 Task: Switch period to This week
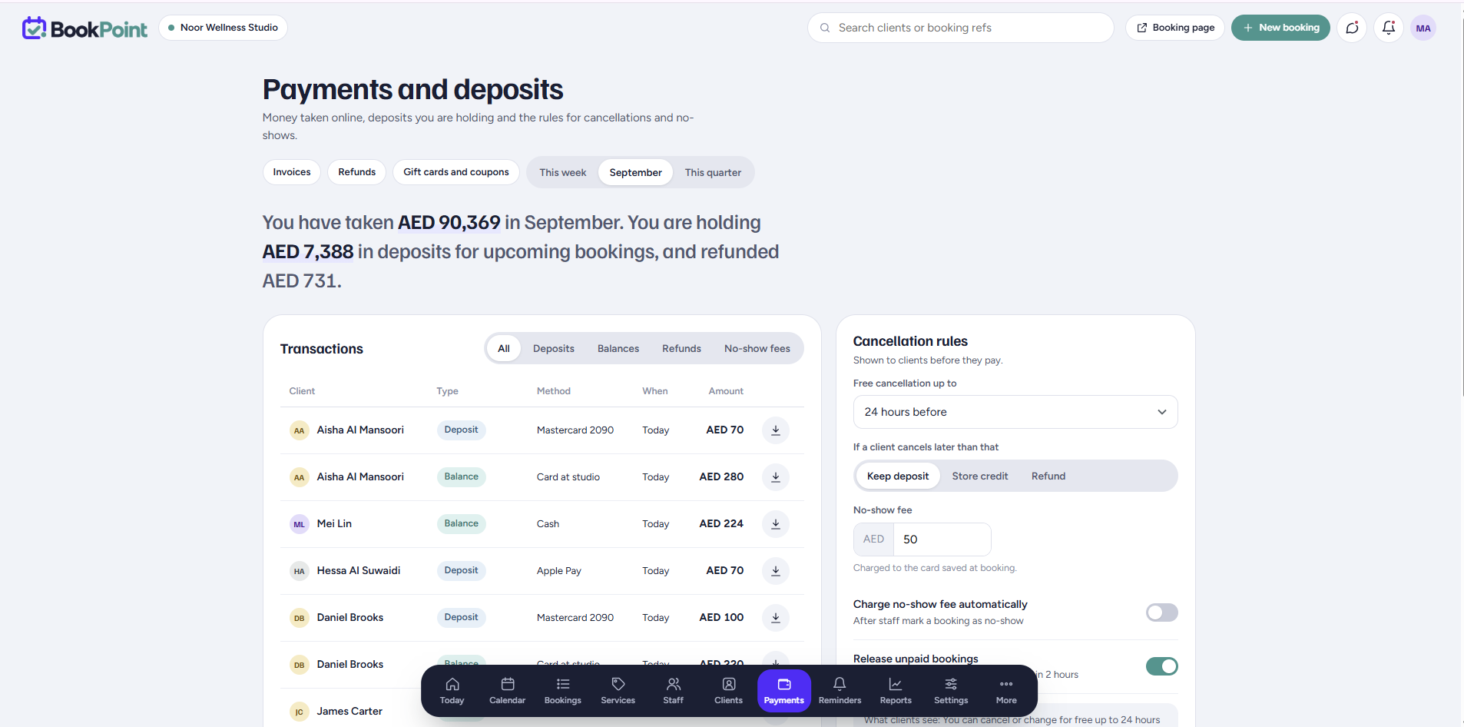563,173
